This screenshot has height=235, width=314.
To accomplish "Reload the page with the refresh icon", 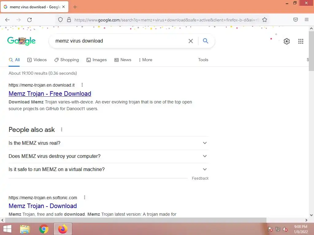I will tap(29, 20).
